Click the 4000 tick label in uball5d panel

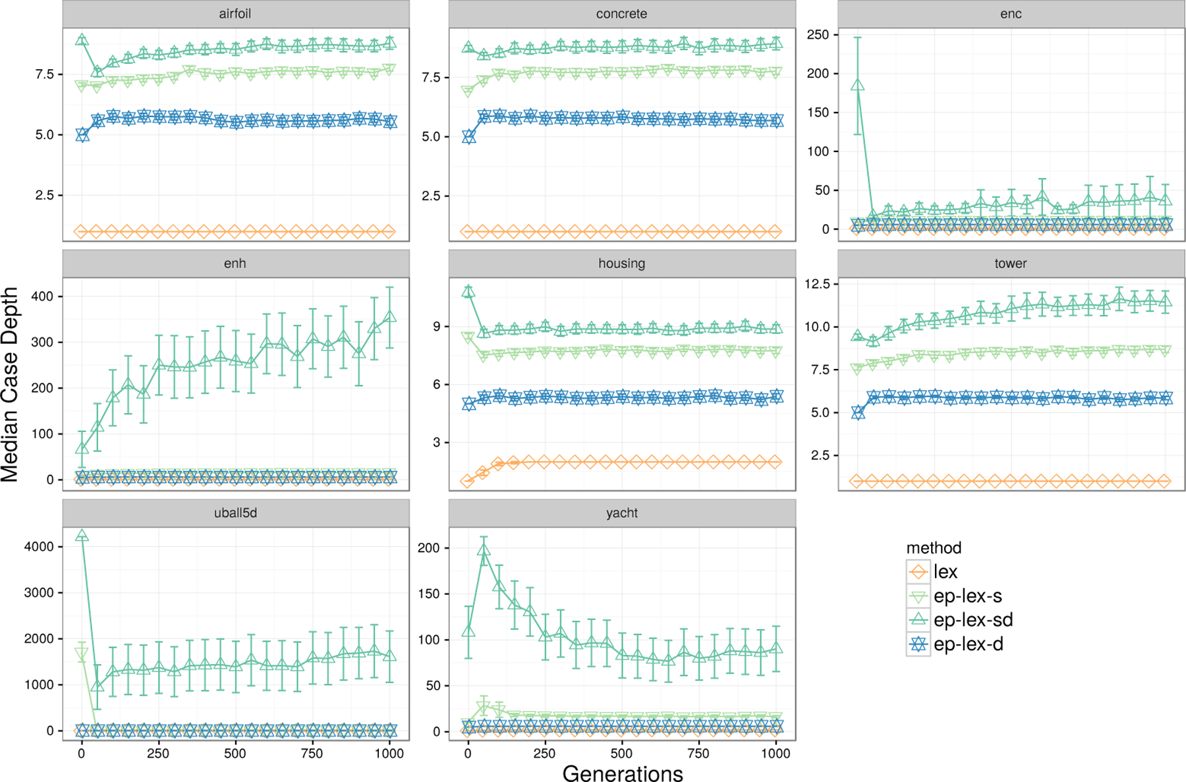coord(39,547)
